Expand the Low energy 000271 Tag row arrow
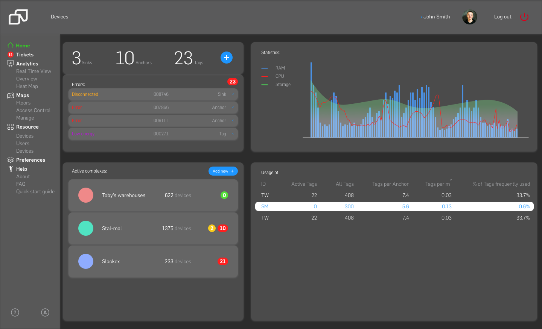542x329 pixels. 233,134
